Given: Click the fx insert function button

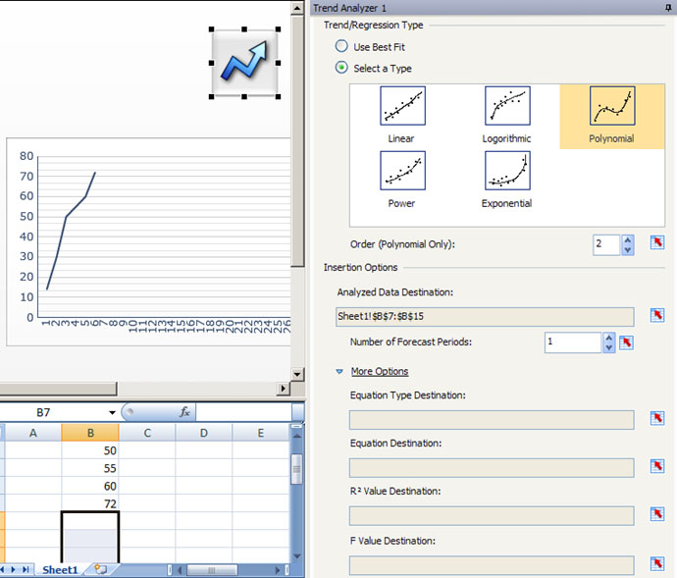Looking at the screenshot, I should tap(184, 413).
